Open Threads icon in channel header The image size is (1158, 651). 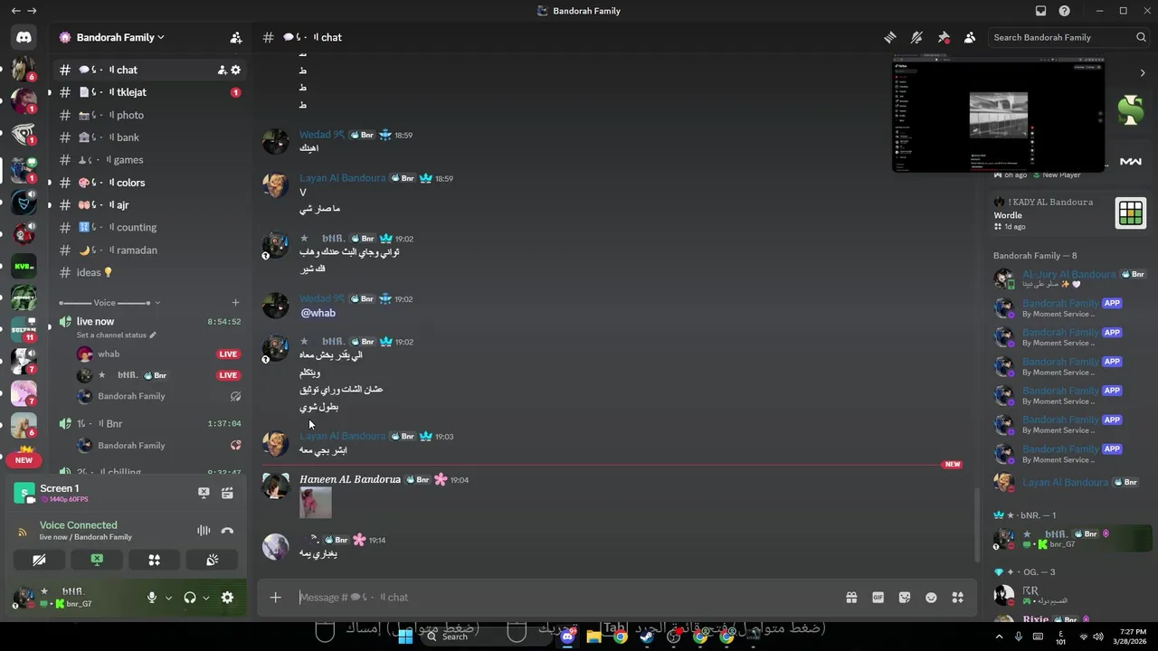(890, 37)
